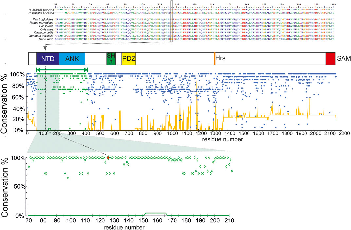Click alignment ruler position 129

click(177, 4)
